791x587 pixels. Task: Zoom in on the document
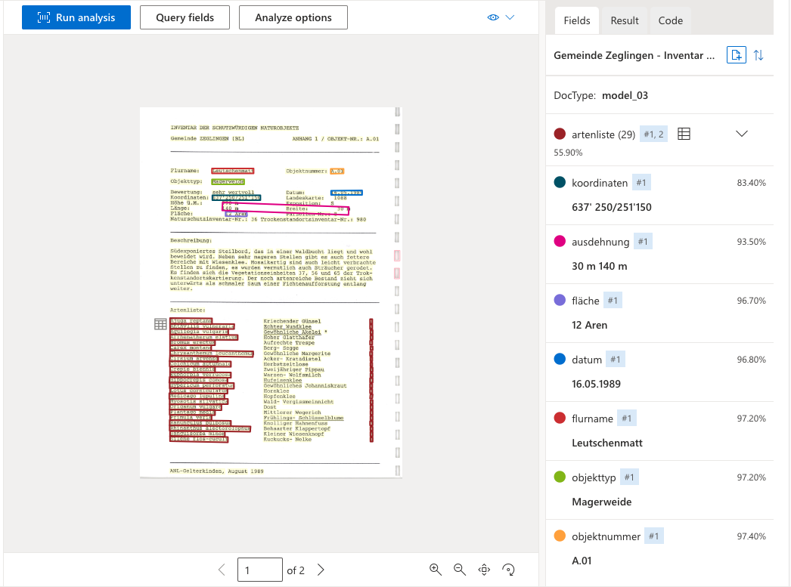coord(436,570)
